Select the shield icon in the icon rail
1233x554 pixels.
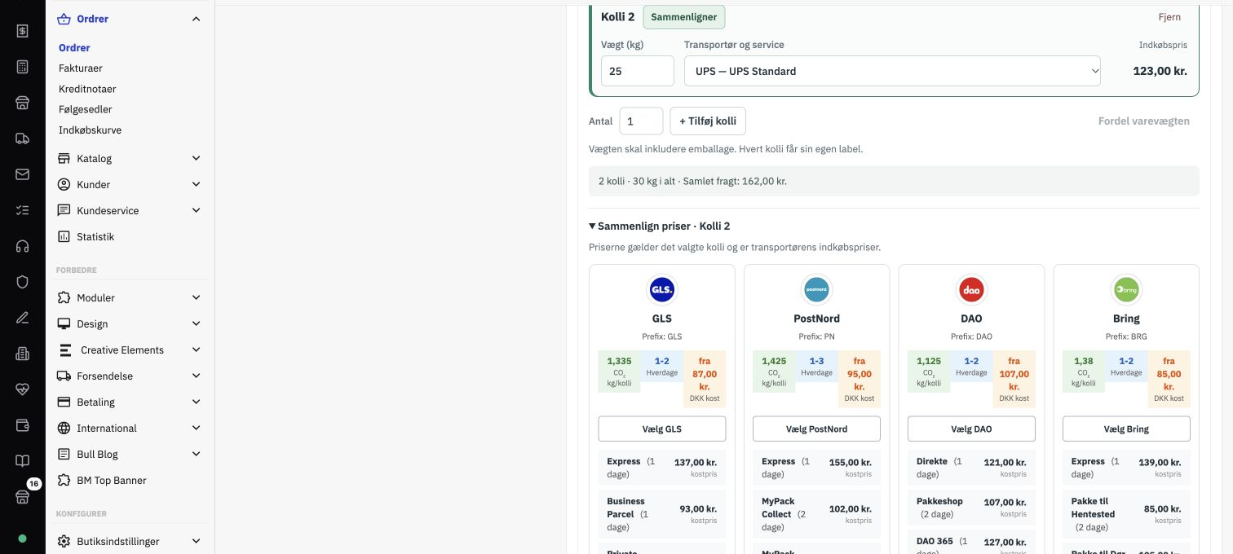click(x=22, y=282)
